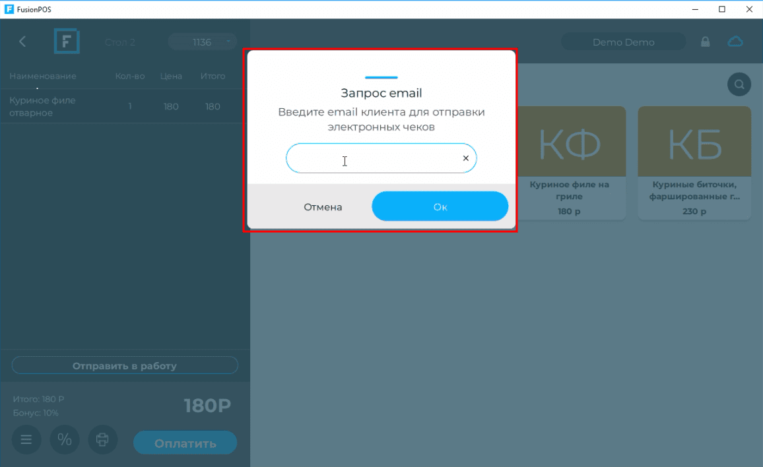Click the print receipt icon

click(103, 440)
